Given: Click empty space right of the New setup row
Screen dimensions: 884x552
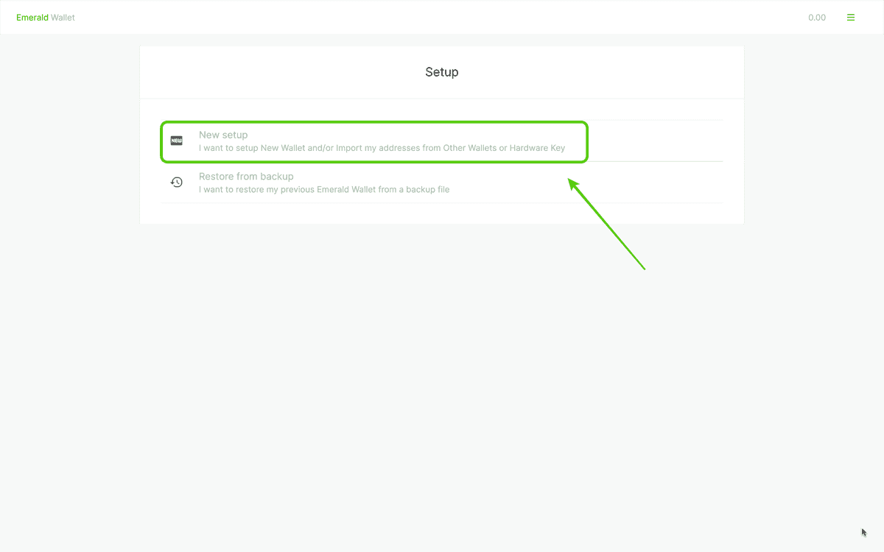Looking at the screenshot, I should click(x=656, y=141).
